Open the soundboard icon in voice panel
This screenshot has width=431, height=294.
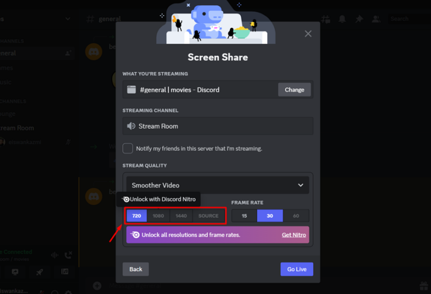(65, 272)
